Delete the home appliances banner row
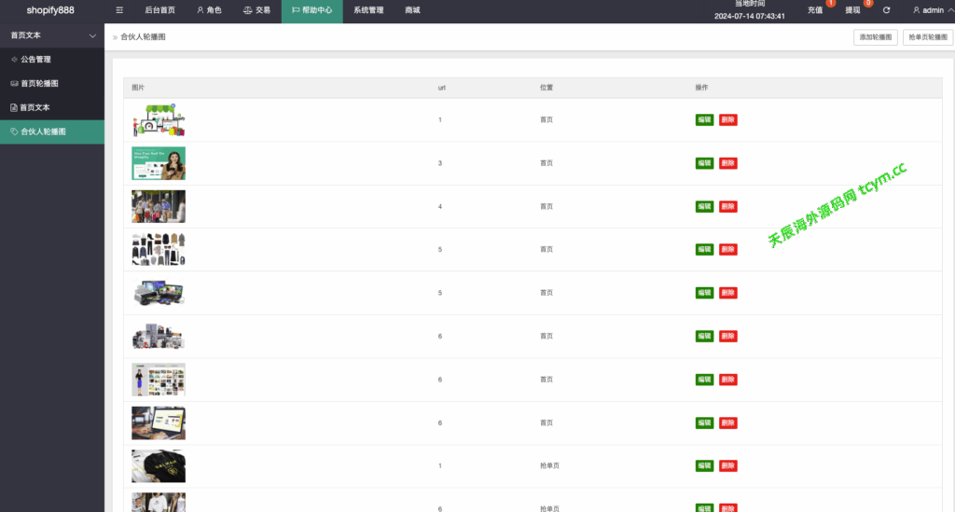Image resolution: width=955 pixels, height=512 pixels. pos(727,336)
